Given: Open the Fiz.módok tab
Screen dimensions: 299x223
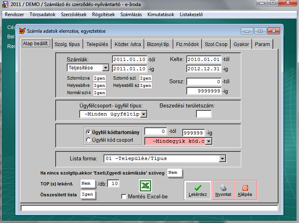Looking at the screenshot, I should coord(187,44).
